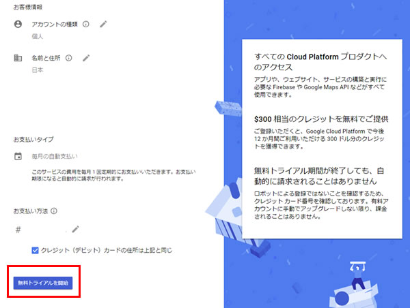Select the お客様情報 heading text

pyautogui.click(x=28, y=7)
